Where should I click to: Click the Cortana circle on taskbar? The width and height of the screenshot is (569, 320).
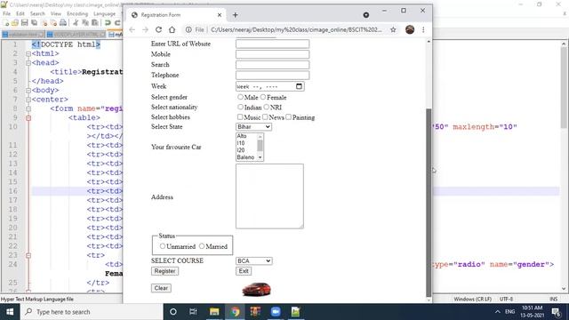click(x=173, y=312)
